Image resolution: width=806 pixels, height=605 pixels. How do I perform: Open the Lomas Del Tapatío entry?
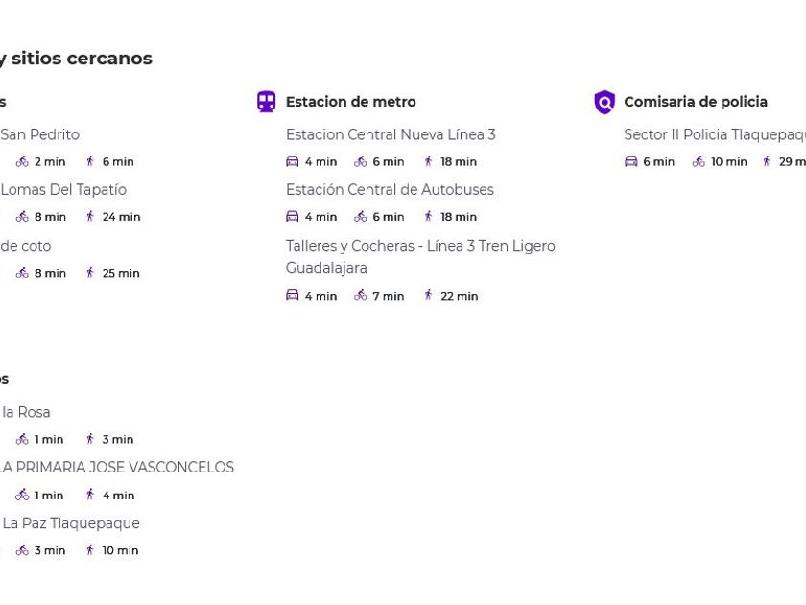tap(63, 190)
